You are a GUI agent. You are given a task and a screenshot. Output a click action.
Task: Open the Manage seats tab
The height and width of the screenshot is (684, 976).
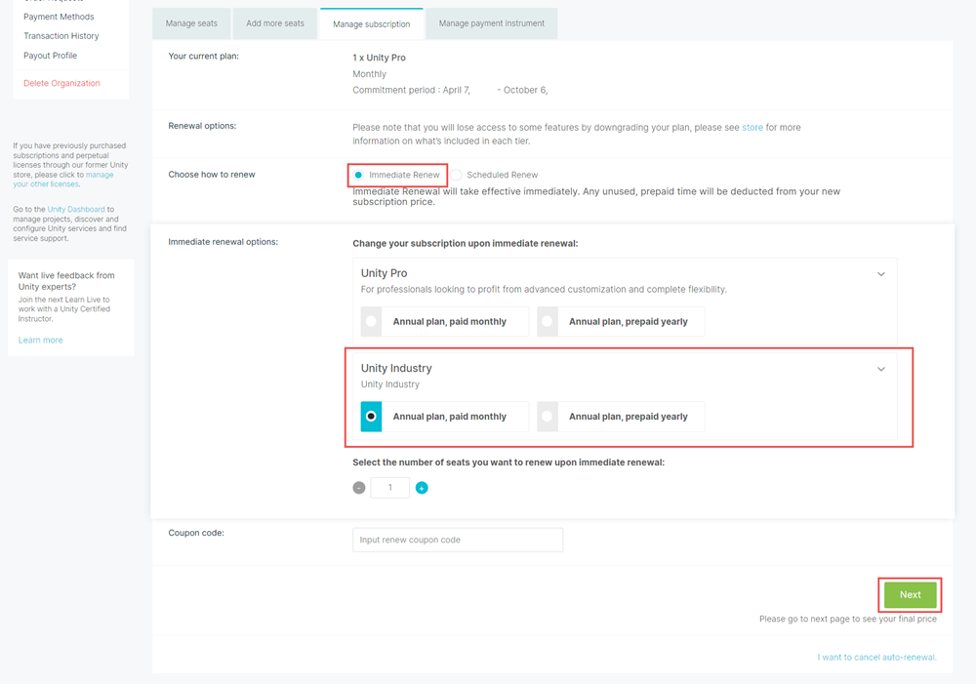click(x=191, y=23)
